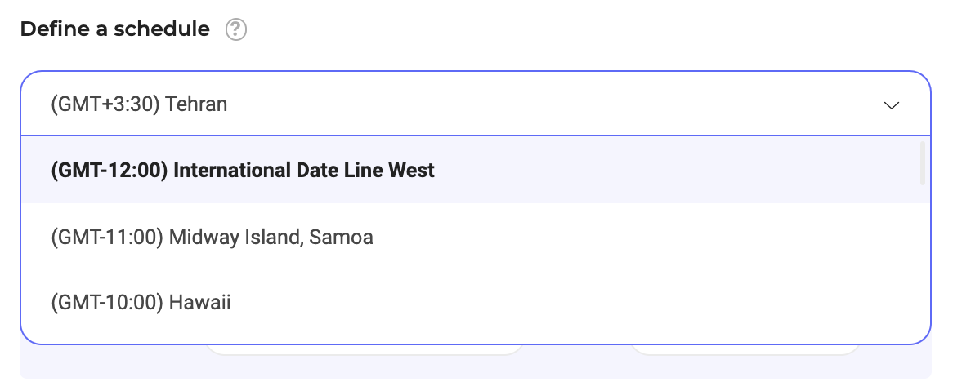Open the help tooltip beside Define a schedule
This screenshot has height=382, width=953.
pyautogui.click(x=236, y=29)
